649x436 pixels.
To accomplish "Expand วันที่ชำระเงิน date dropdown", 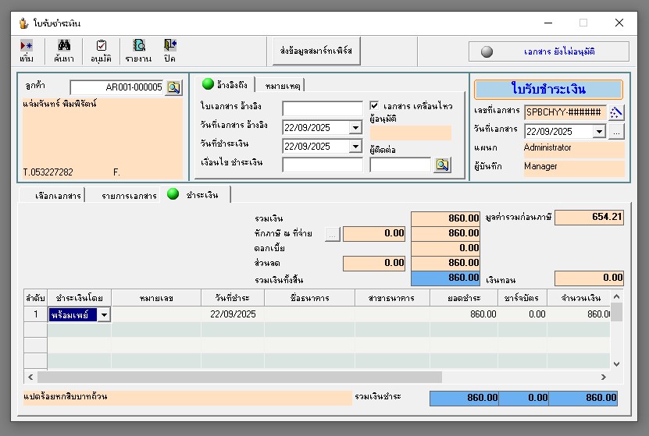I will [355, 147].
